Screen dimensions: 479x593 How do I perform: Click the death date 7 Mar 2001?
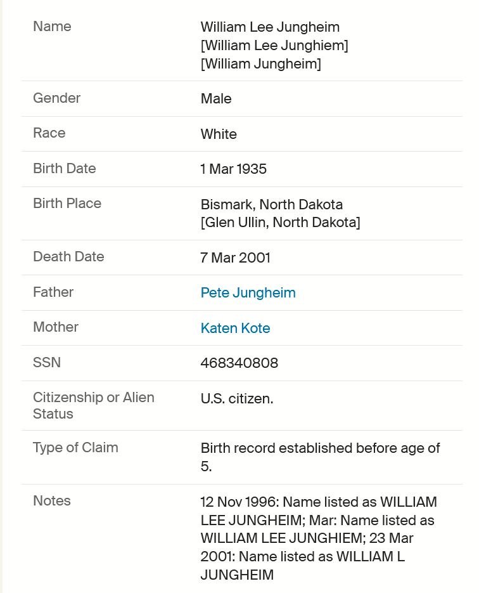[x=235, y=257]
